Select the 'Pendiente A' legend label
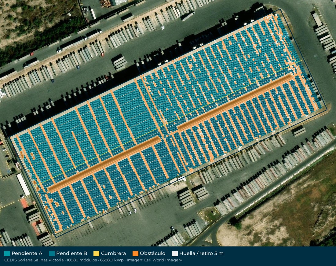The height and width of the screenshot is (266, 336). click(27, 253)
